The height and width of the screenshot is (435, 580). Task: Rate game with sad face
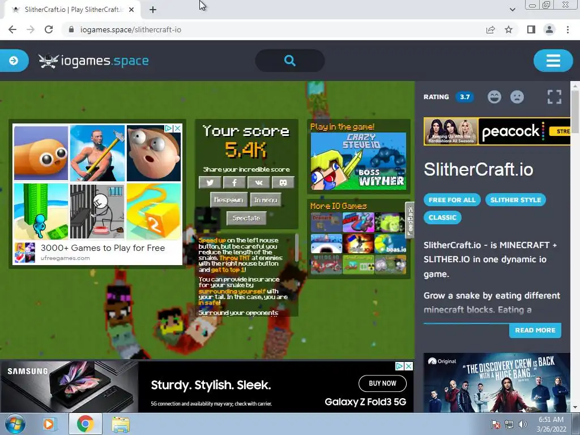point(517,97)
